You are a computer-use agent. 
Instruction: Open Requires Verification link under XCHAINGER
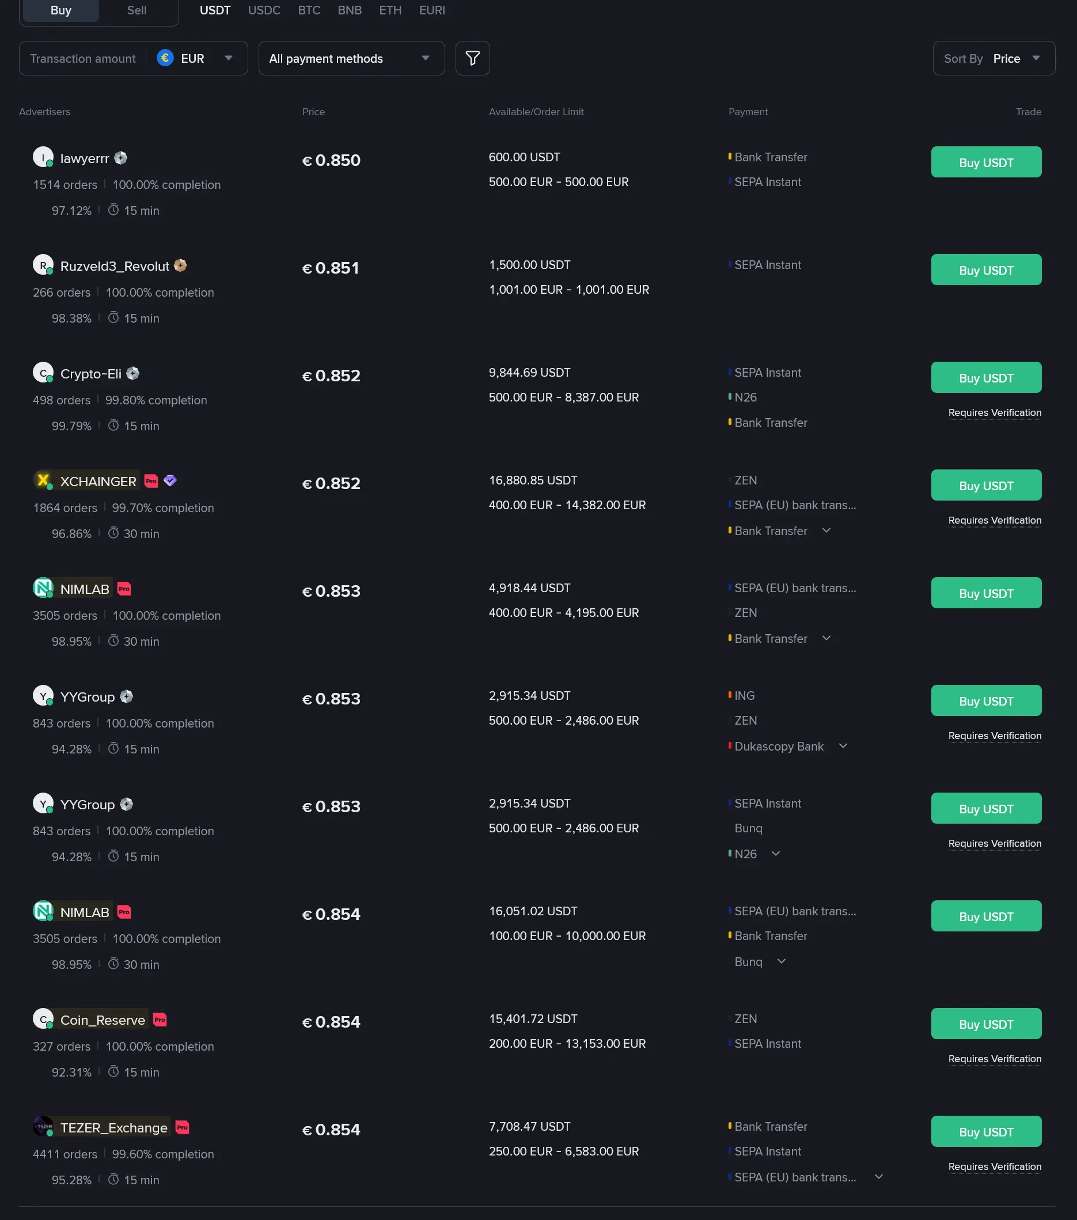tap(994, 520)
